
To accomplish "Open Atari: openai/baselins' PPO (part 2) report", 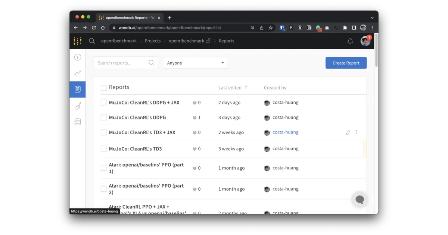I will point(146,189).
